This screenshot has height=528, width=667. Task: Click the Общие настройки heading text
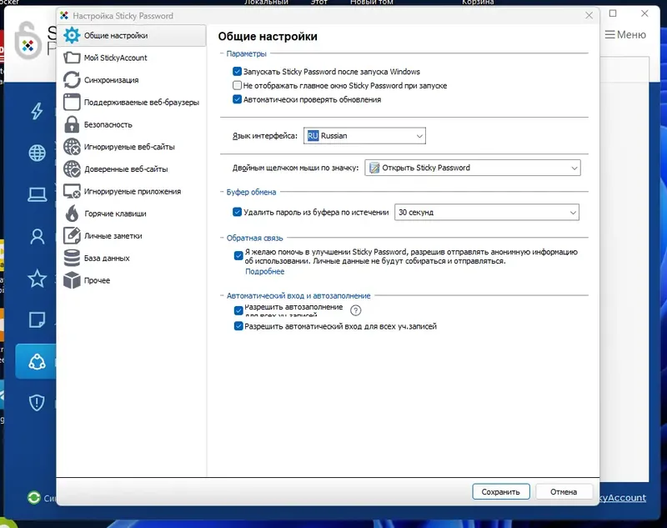pos(268,36)
